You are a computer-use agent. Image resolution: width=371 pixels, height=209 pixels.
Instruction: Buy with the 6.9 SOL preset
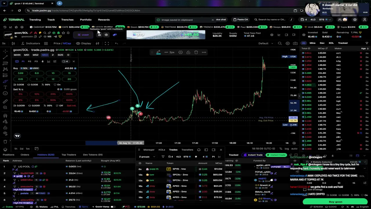pos(37,73)
